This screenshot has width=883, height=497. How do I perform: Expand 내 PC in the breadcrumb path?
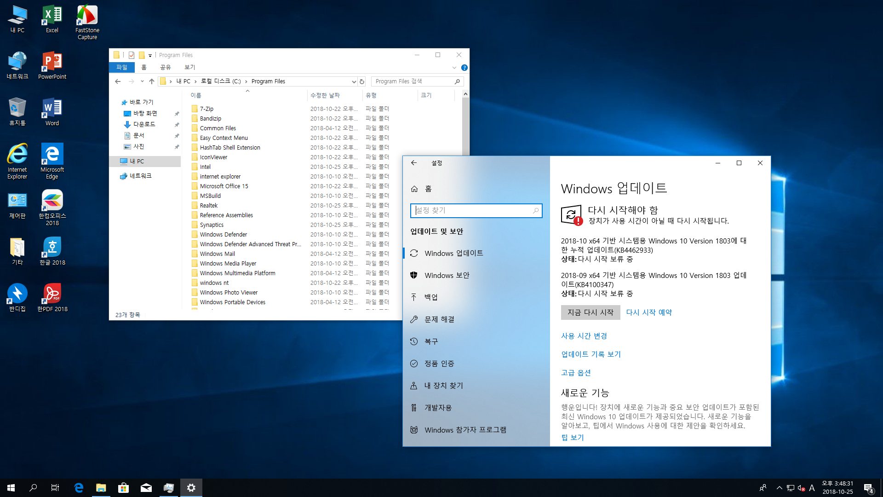point(195,81)
